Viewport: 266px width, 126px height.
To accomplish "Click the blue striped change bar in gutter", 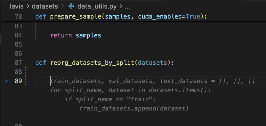I will click(x=26, y=77).
